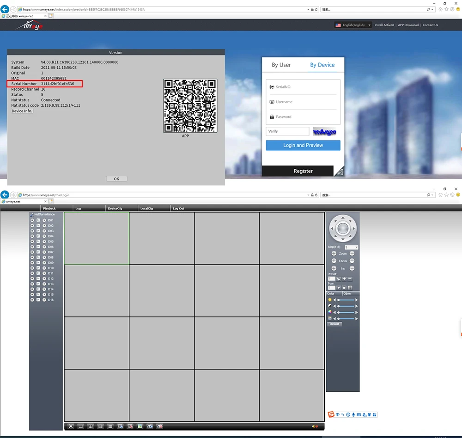Click the green snapshot icon in bottom toolbar
Image resolution: width=462 pixels, height=438 pixels.
click(140, 426)
